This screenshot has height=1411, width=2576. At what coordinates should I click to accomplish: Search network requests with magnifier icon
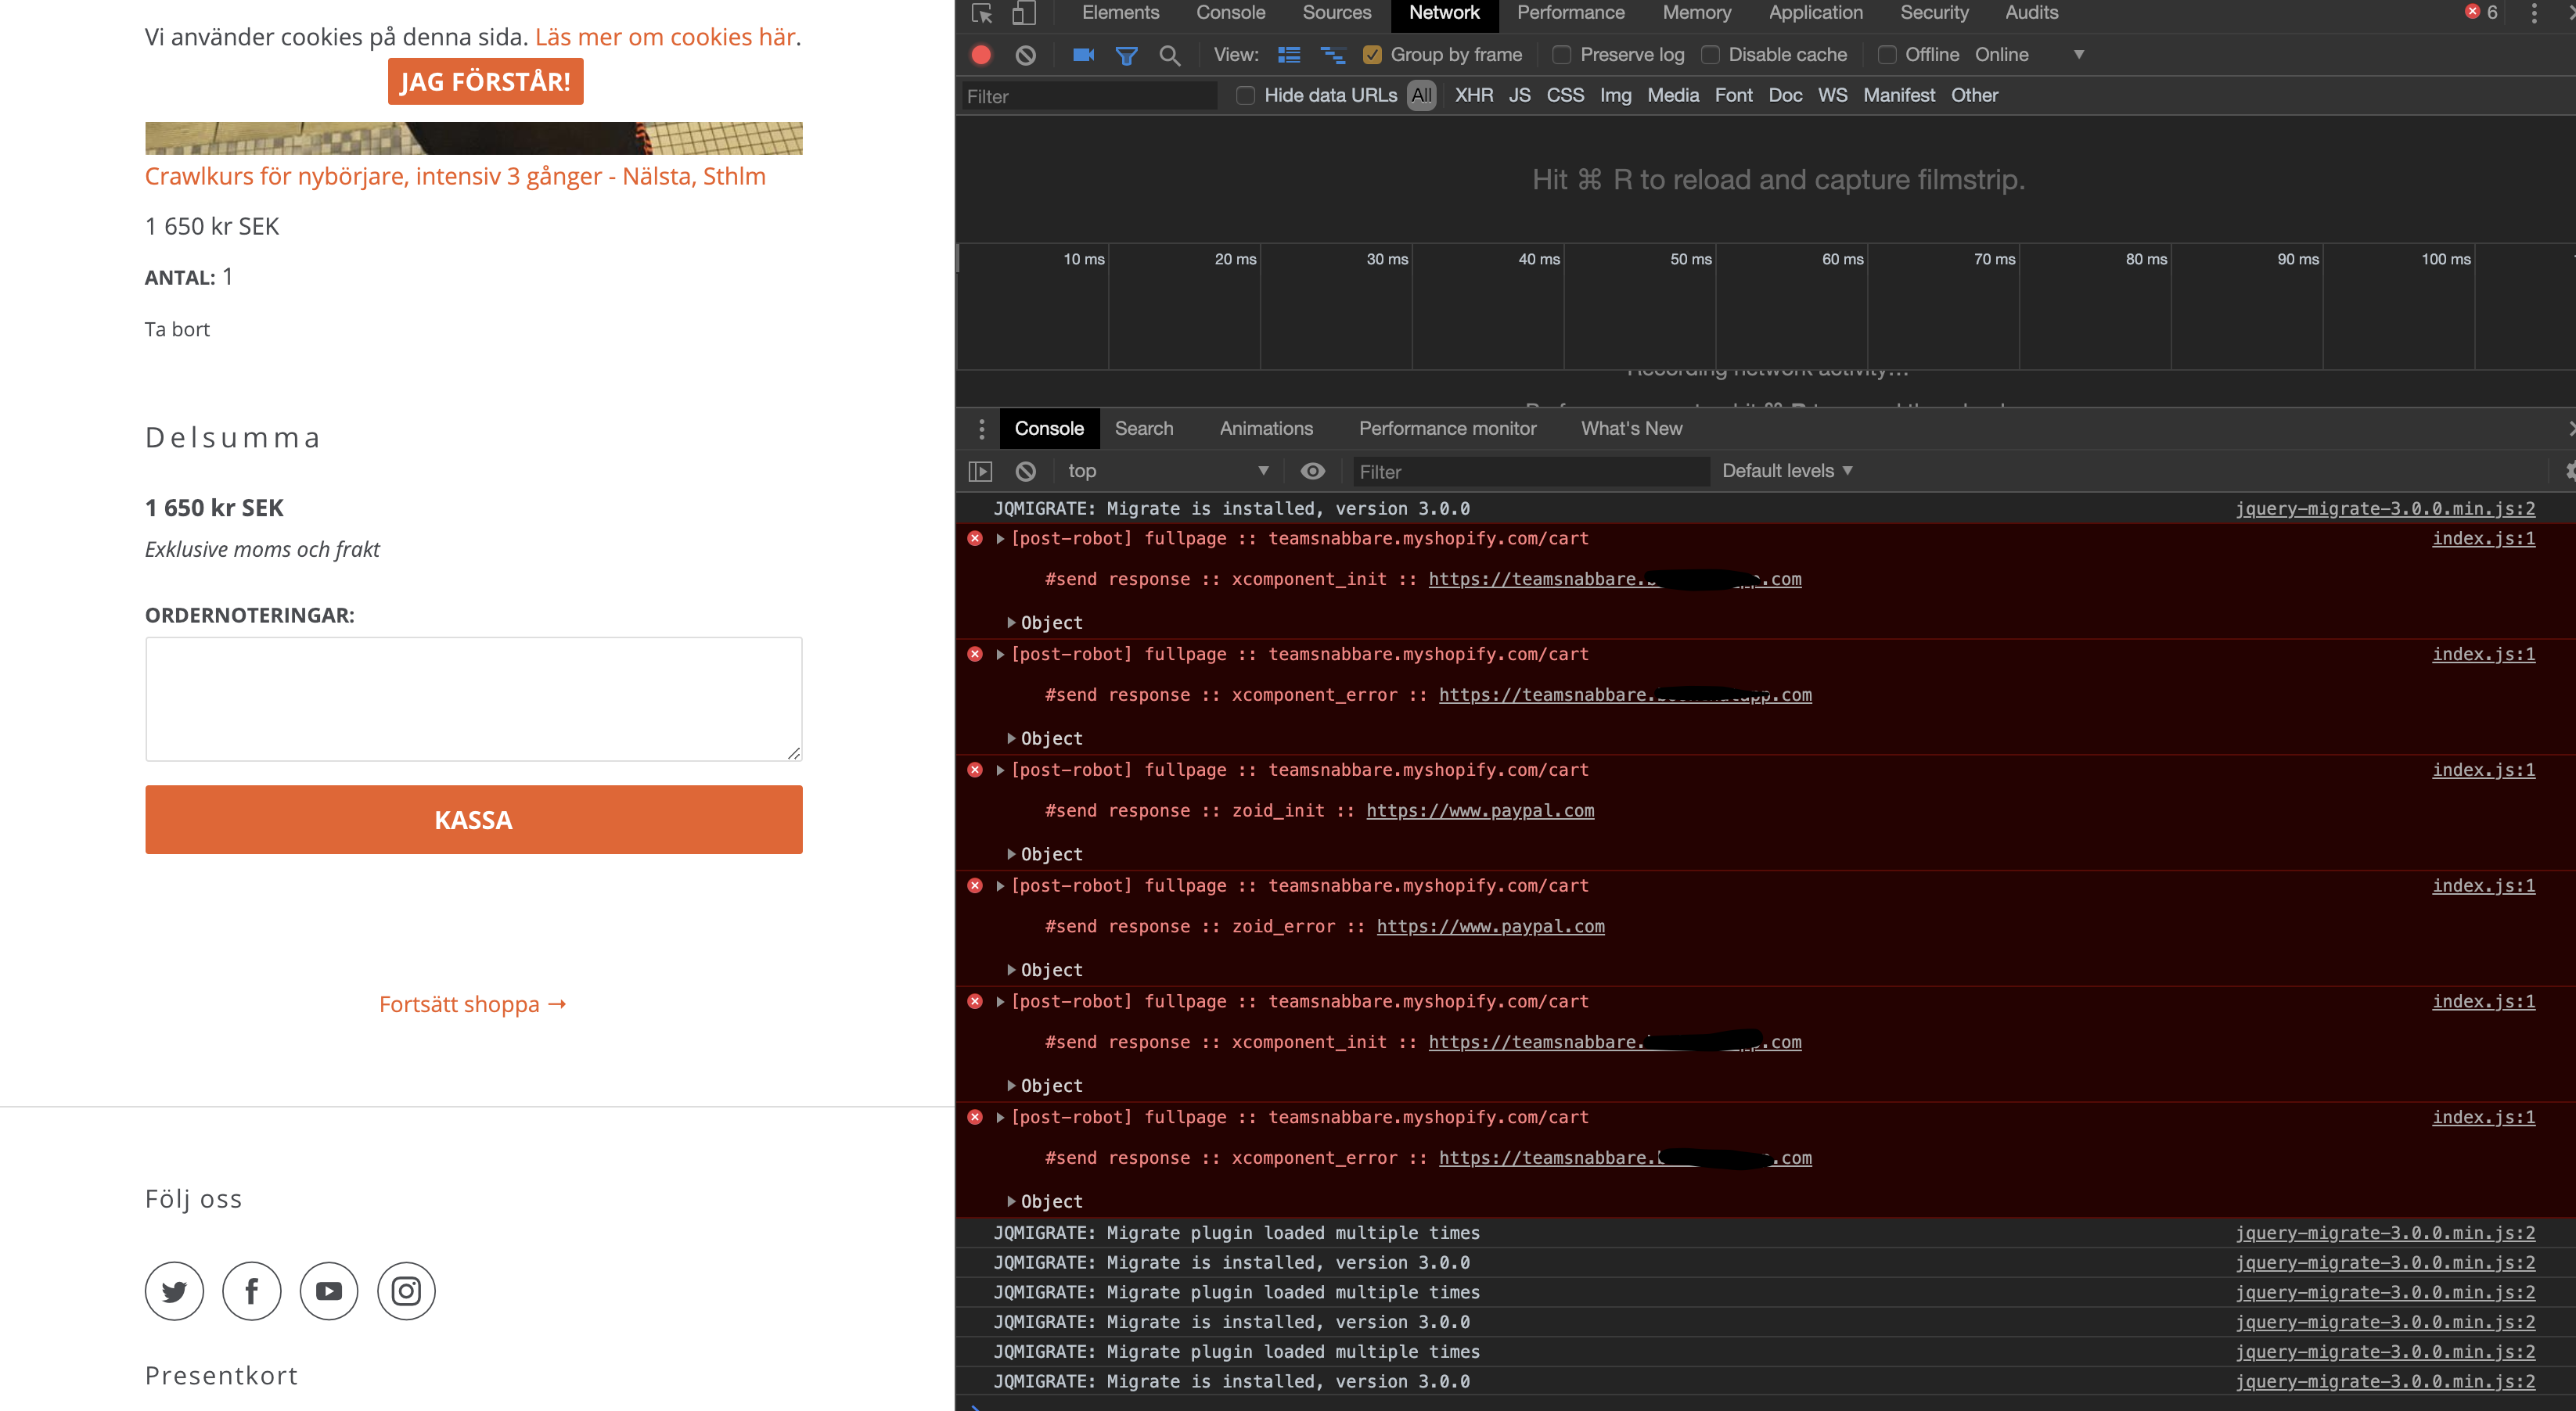pyautogui.click(x=1169, y=55)
